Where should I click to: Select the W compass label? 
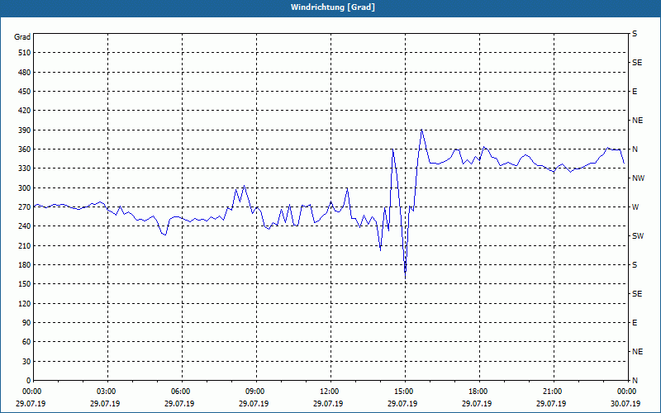tap(635, 207)
